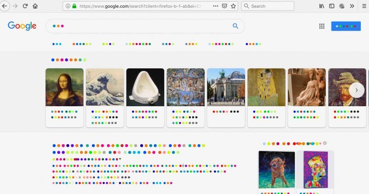Screen dimensions: 369x194
Task: Open the colorful Bart Simpson painting image
Action: point(315,170)
